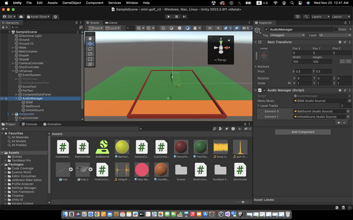353x220 pixels.
Task: Lock the scene gizmo rotation
Action: click(x=229, y=40)
